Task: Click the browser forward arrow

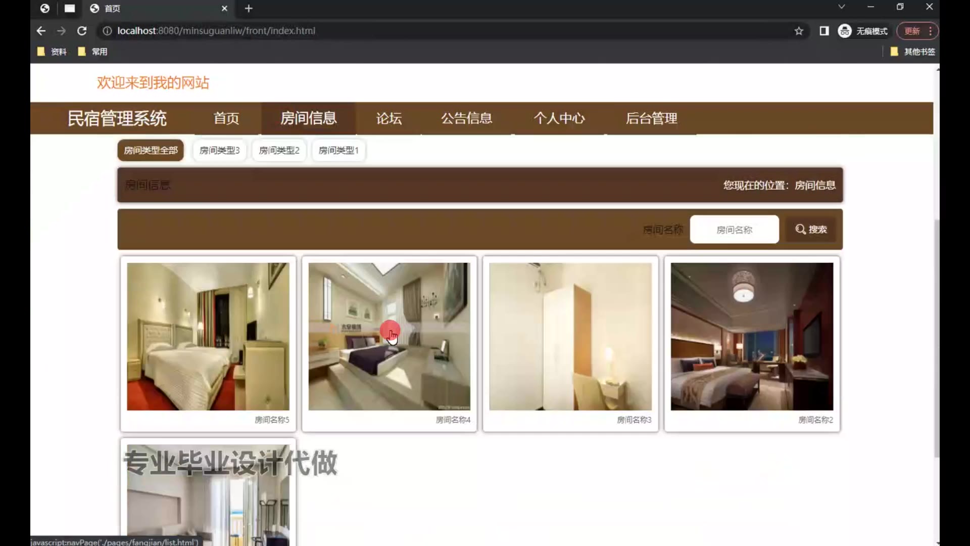Action: pos(61,31)
